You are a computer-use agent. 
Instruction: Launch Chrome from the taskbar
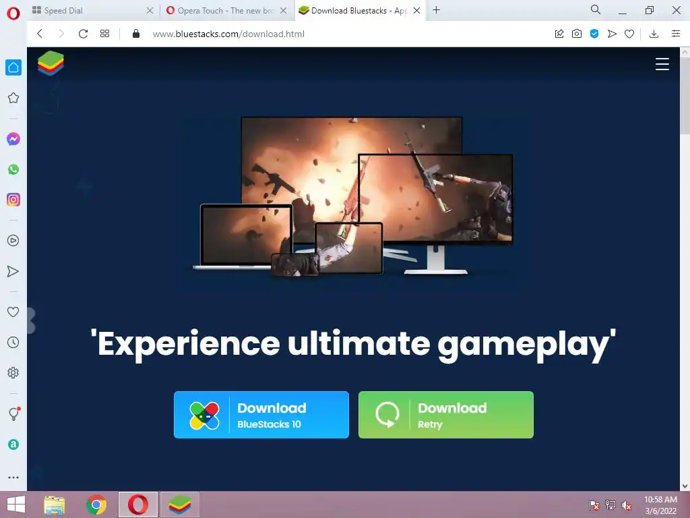click(96, 505)
